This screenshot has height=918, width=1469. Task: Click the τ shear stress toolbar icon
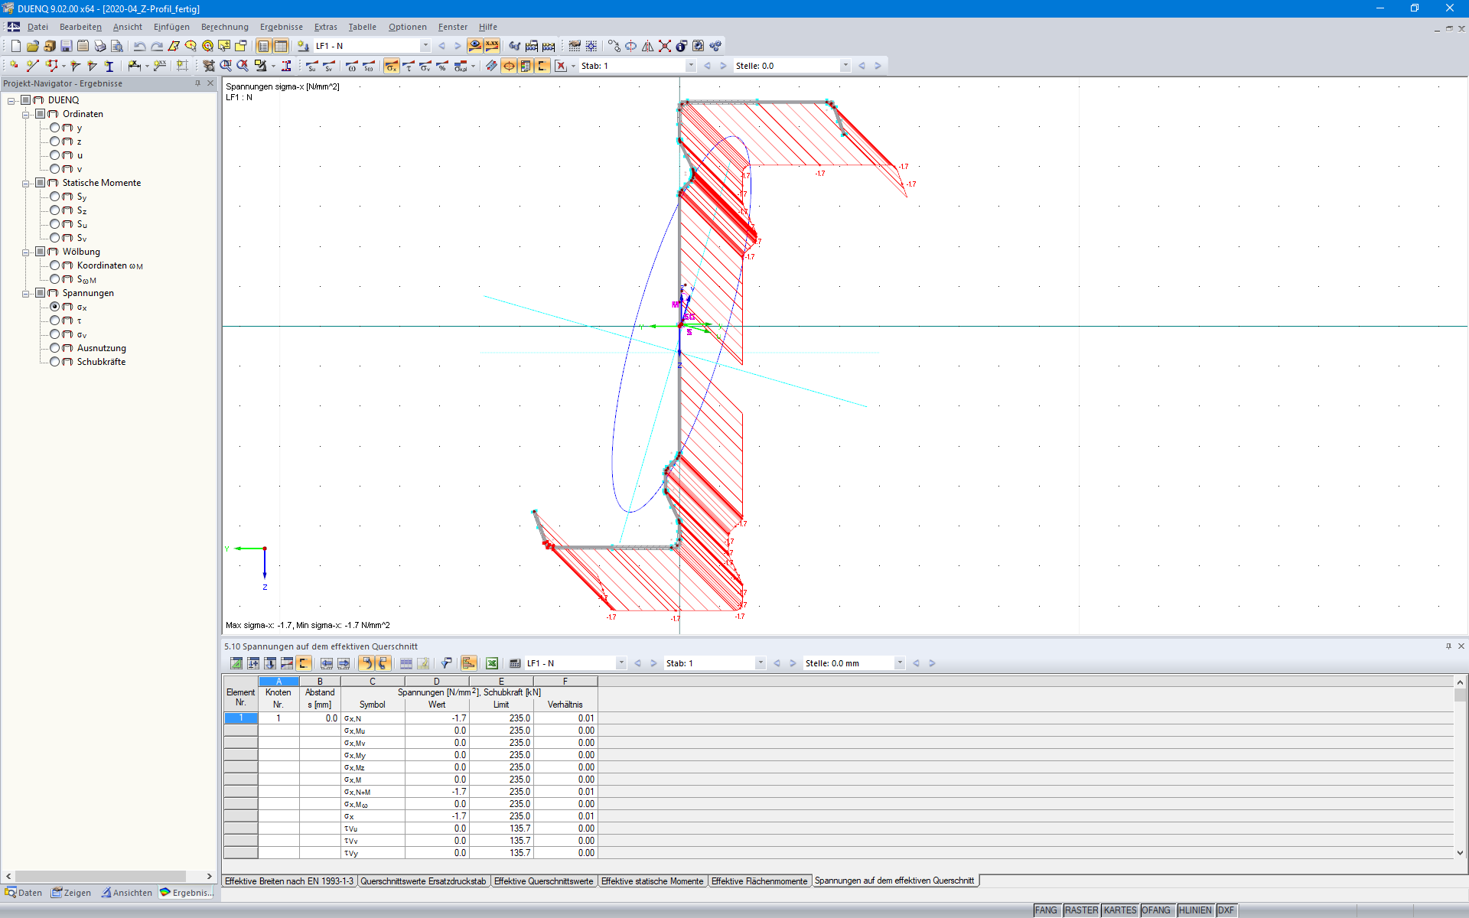[x=409, y=66]
